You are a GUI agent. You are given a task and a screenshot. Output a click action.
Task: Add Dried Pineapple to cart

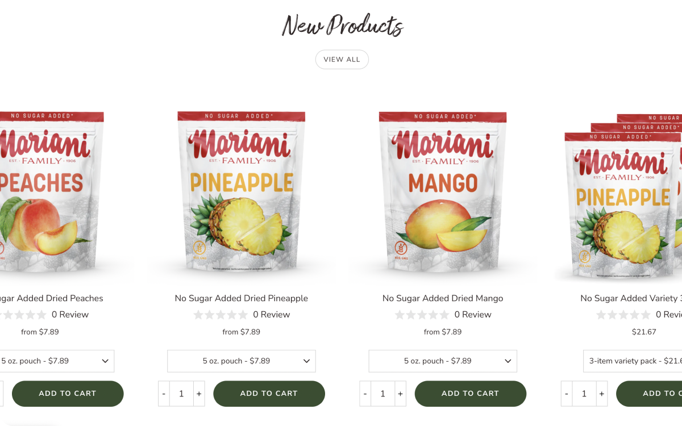[x=269, y=394]
